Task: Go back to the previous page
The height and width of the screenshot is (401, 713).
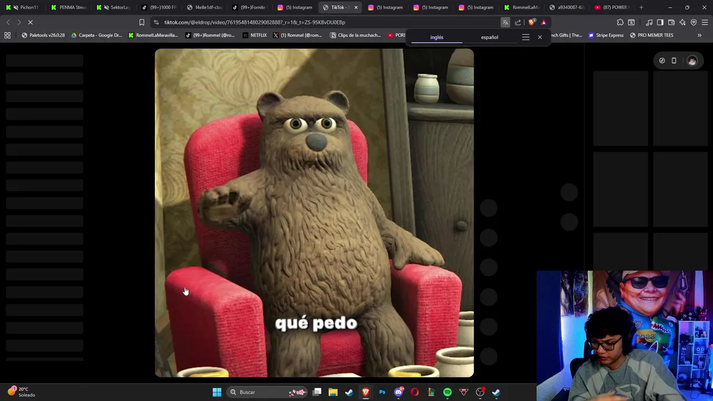Action: coord(8,22)
